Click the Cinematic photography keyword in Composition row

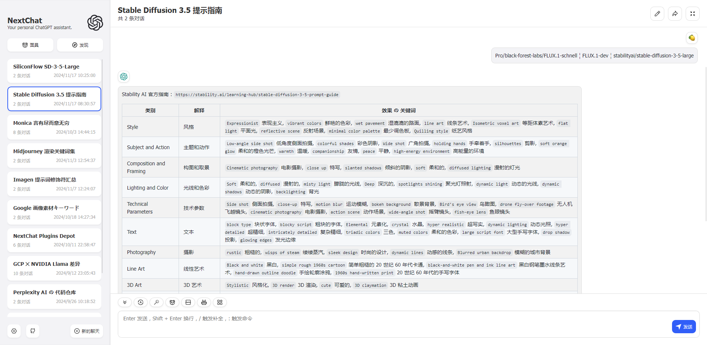pos(252,168)
